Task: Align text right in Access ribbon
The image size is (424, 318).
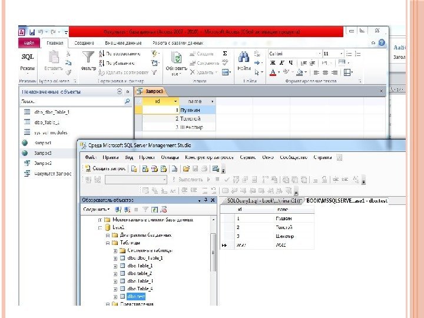Action: tap(334, 72)
